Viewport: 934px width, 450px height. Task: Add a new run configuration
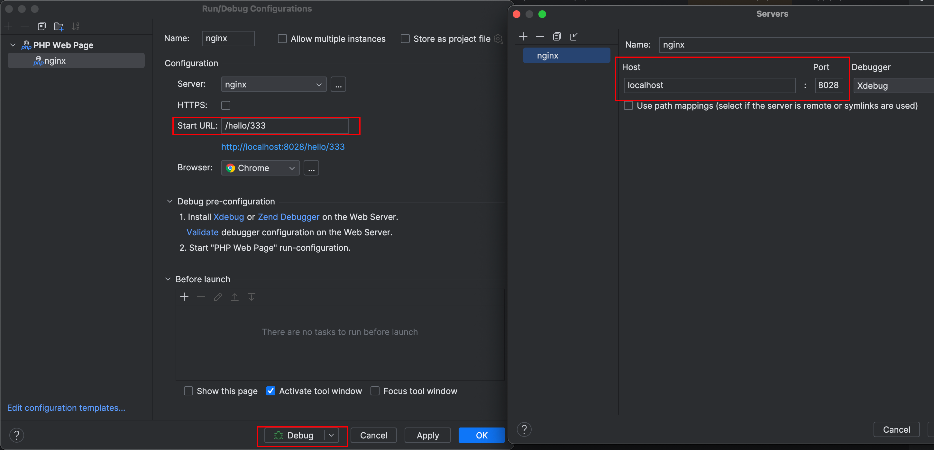(x=8, y=26)
